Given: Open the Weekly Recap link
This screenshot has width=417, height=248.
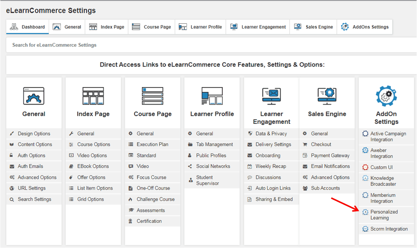Looking at the screenshot, I should click(271, 166).
